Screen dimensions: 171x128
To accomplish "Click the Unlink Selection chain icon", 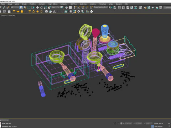I will (x=4, y=7).
